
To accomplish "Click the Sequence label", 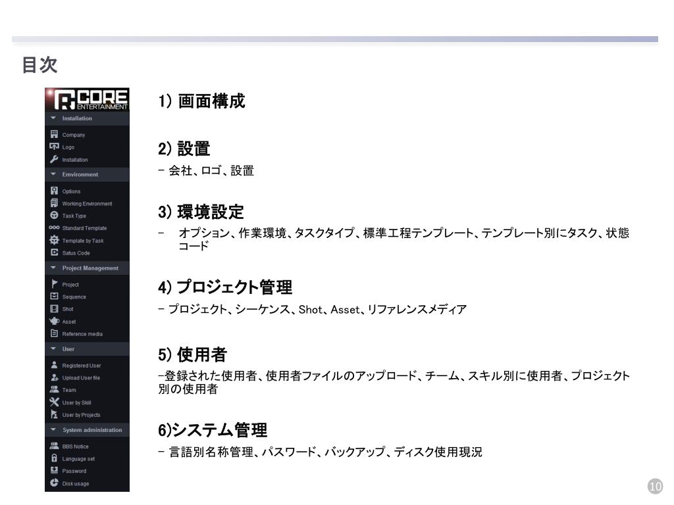I will [x=74, y=297].
